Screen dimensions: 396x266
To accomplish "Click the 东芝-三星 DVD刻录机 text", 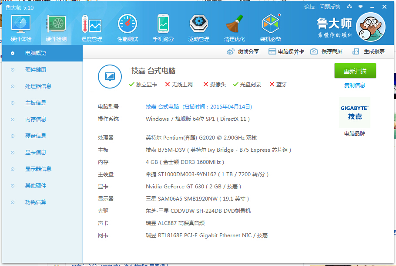I will (198, 211).
